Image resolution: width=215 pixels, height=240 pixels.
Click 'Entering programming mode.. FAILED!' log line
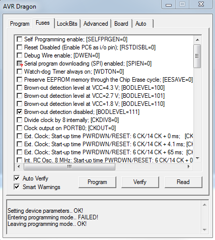53,217
